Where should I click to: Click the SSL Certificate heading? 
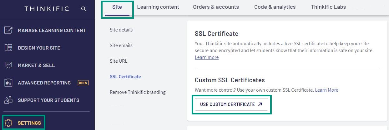216,34
